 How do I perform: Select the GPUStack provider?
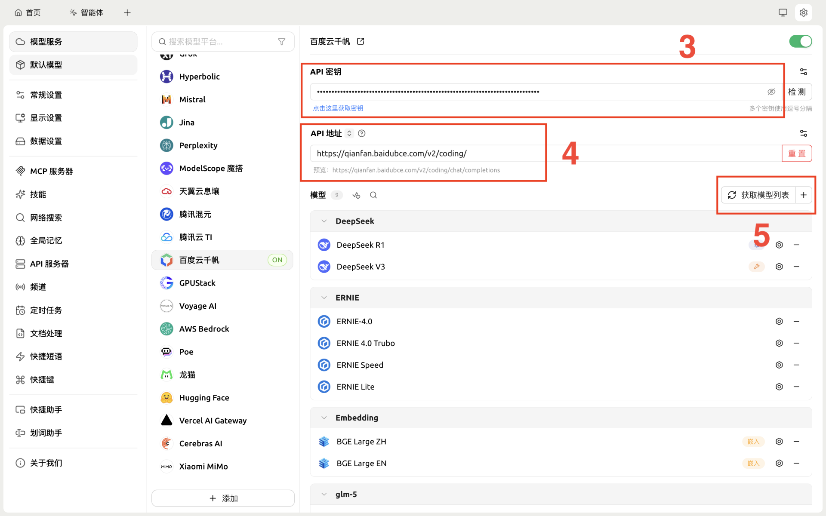click(x=222, y=283)
